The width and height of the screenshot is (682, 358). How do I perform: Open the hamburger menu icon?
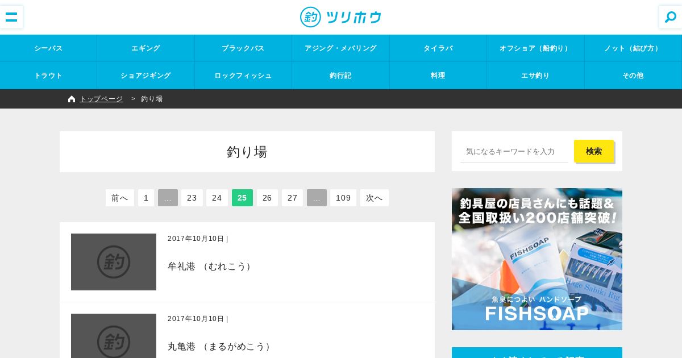click(x=11, y=17)
